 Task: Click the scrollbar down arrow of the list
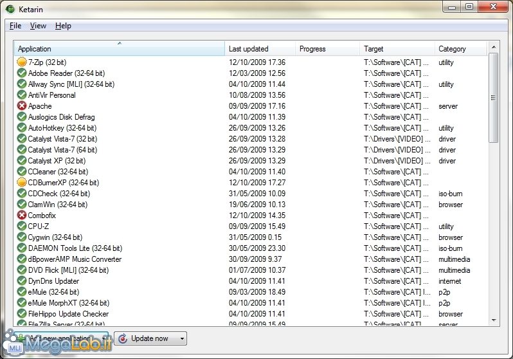click(494, 320)
